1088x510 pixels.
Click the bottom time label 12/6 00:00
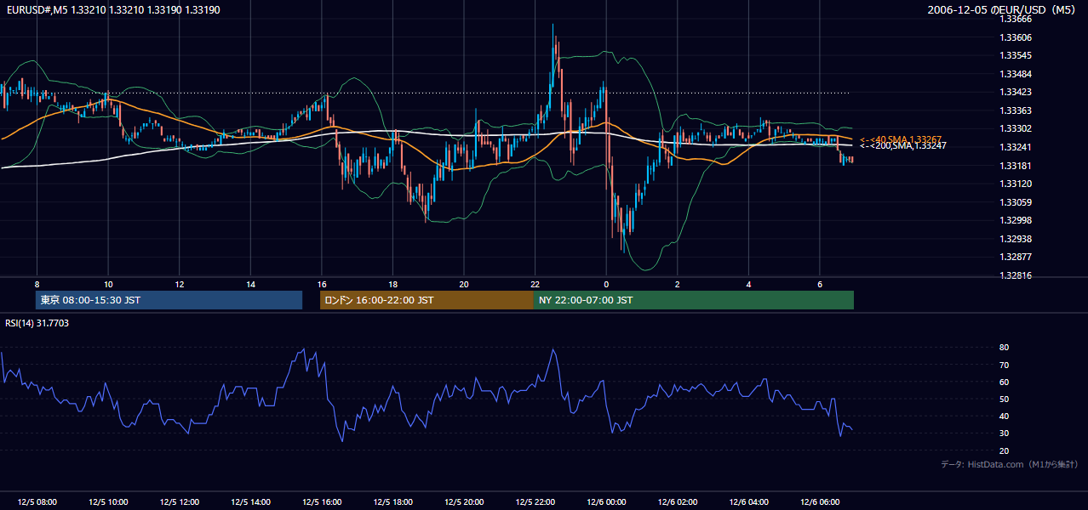click(606, 502)
